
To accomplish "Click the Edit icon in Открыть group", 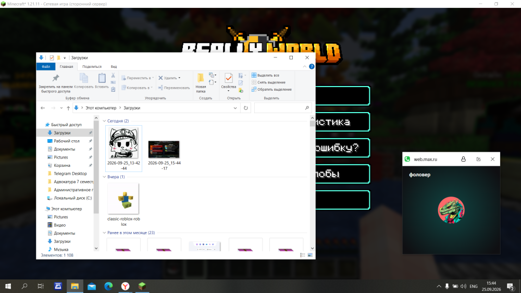I will [241, 83].
